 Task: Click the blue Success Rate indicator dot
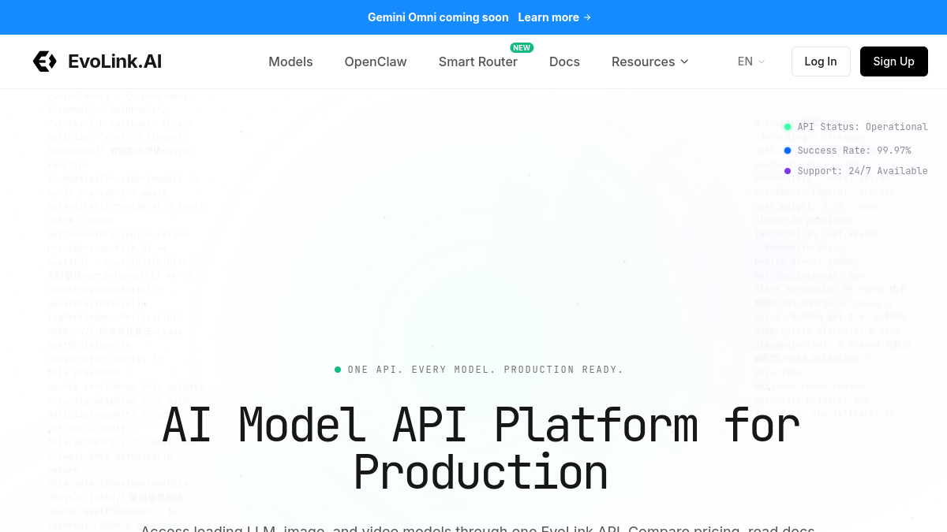tap(788, 151)
